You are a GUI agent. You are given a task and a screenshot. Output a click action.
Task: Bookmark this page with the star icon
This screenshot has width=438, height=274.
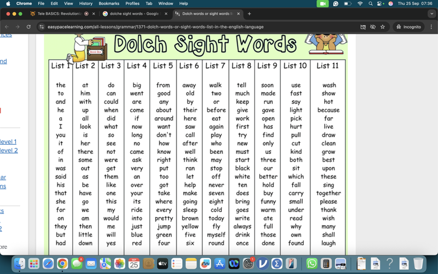point(383,26)
